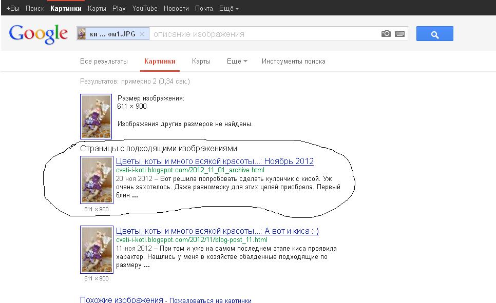Click heading 'Страницы с подходящими изображениями'

click(159, 149)
